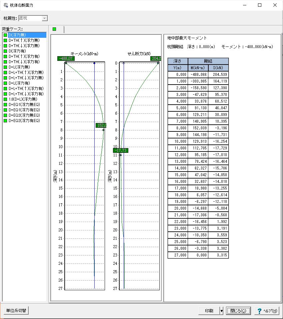Click the green icon beside 1.0(D+L)(浮力無)

(5, 99)
